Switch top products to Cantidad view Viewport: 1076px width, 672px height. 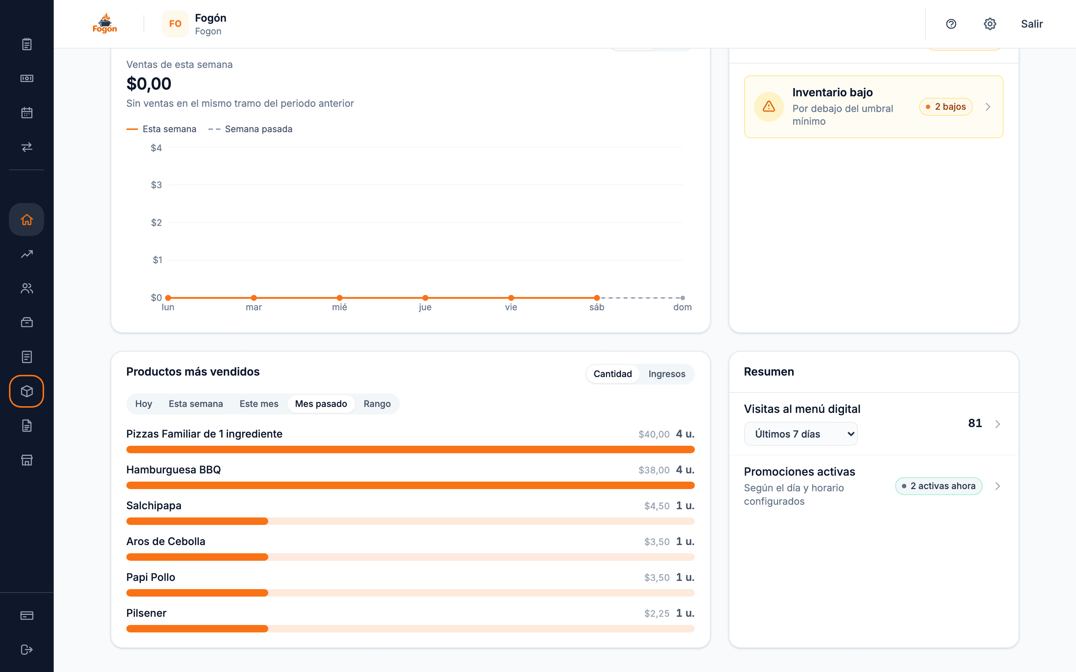click(612, 374)
